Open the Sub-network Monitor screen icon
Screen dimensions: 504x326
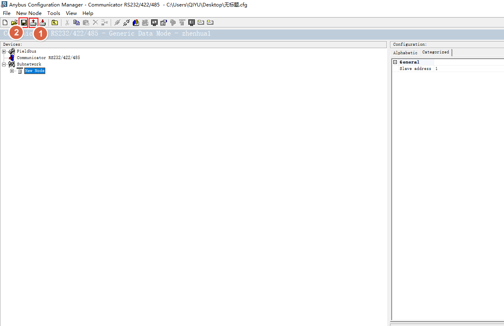[x=154, y=23]
